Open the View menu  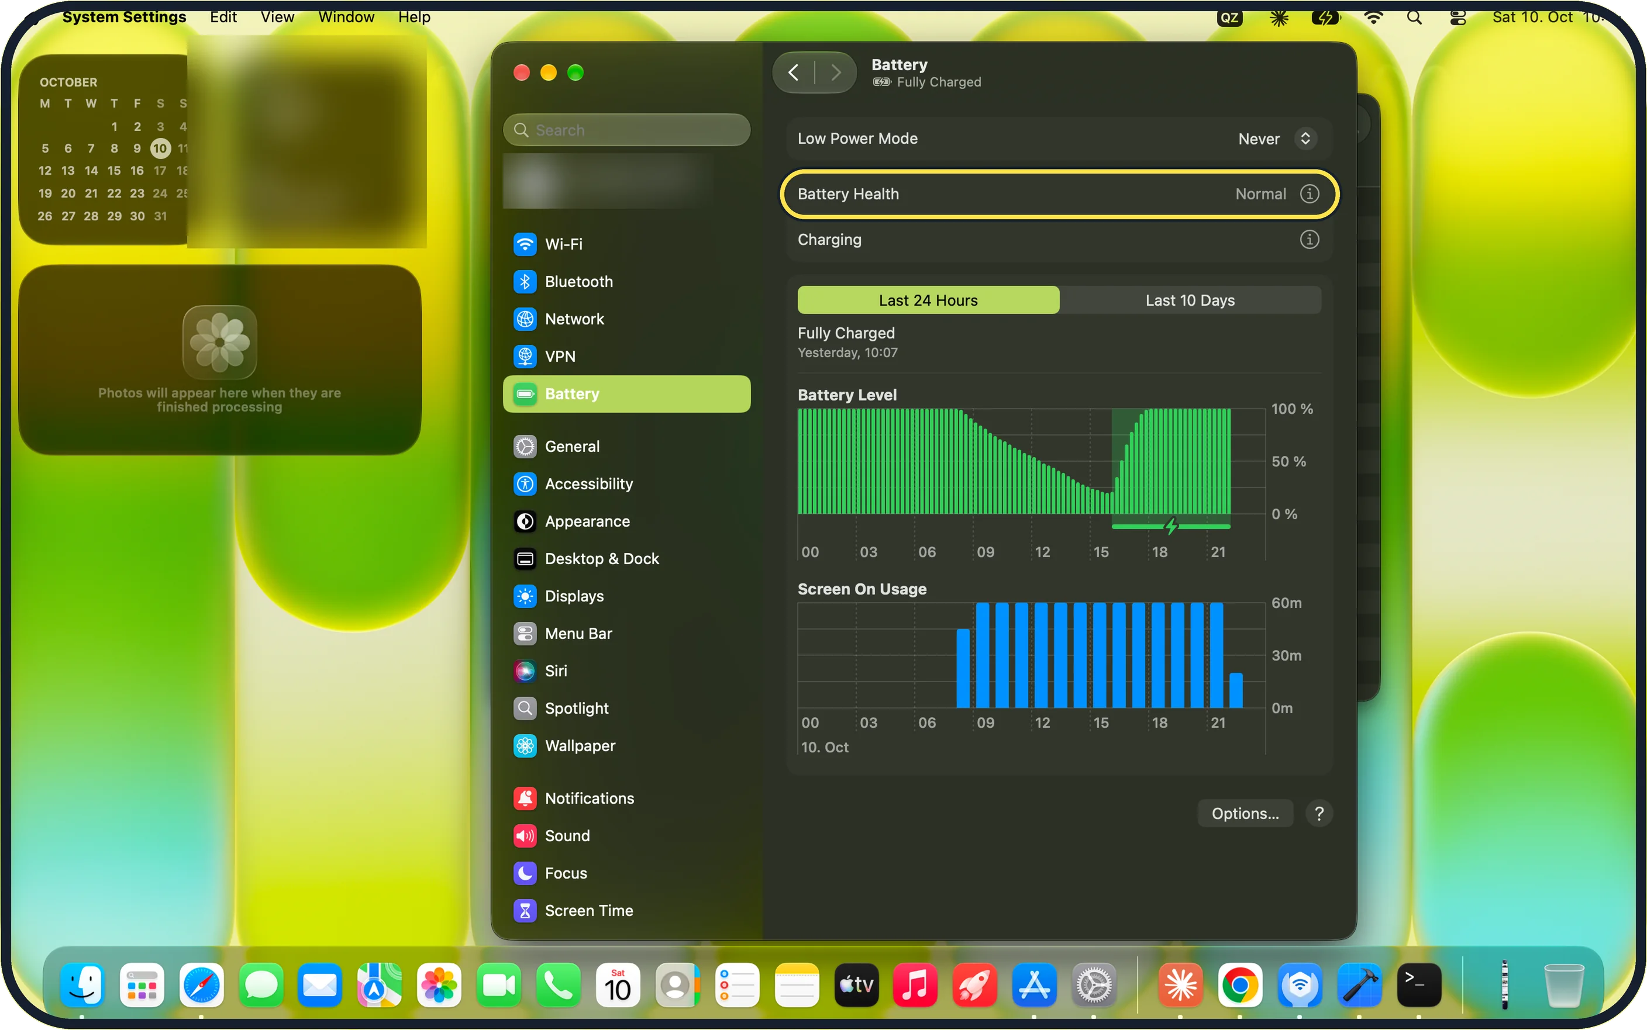coord(277,17)
